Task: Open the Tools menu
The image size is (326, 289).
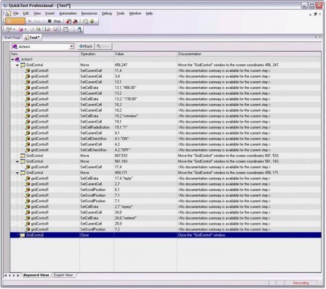Action: click(120, 14)
